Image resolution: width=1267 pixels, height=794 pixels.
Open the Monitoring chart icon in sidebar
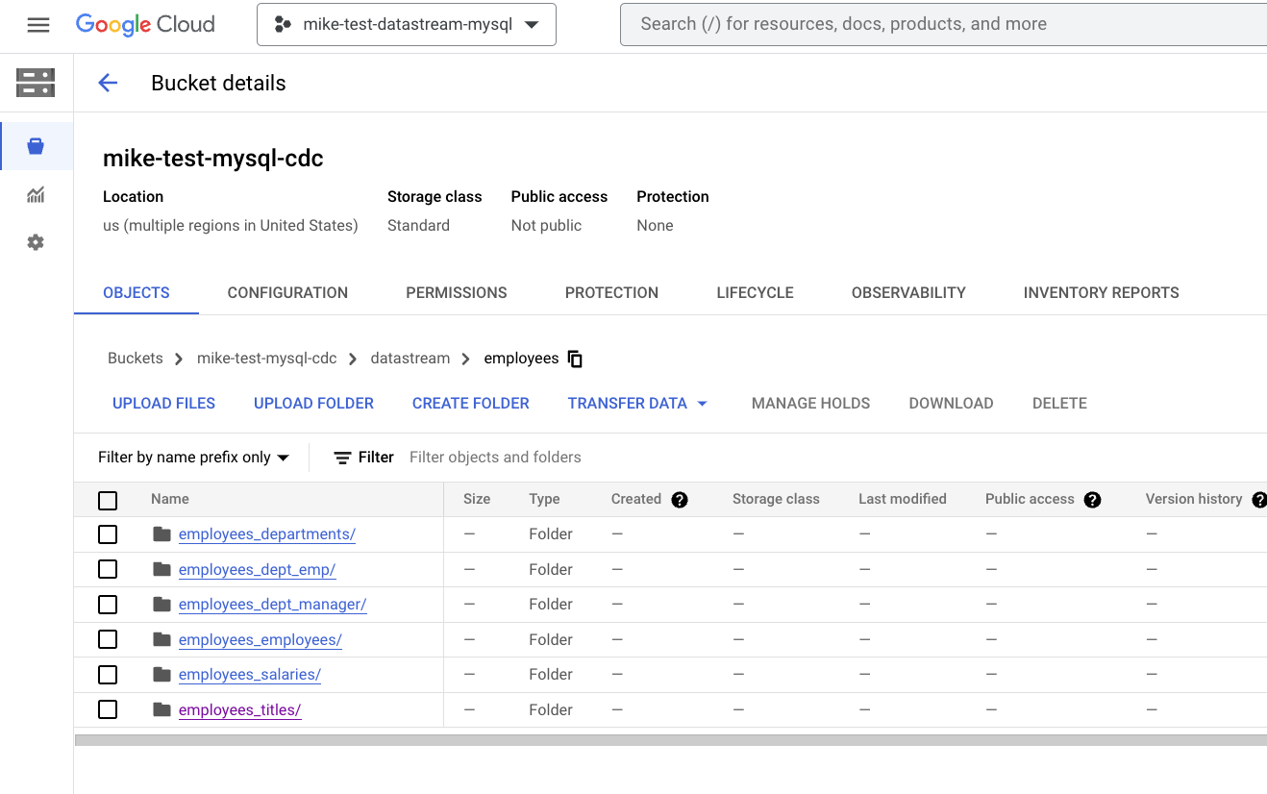pos(36,195)
